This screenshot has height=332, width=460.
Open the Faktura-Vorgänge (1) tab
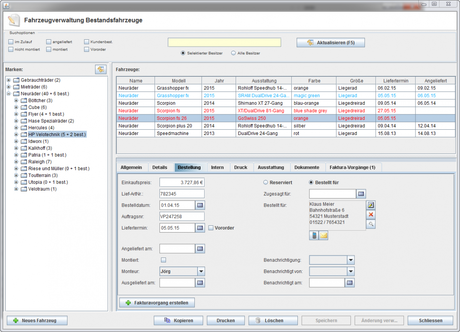point(352,168)
